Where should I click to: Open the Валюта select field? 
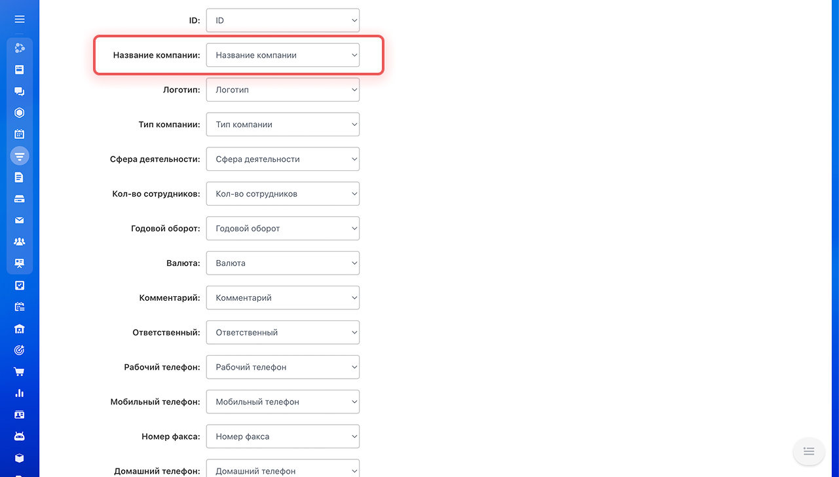[283, 263]
